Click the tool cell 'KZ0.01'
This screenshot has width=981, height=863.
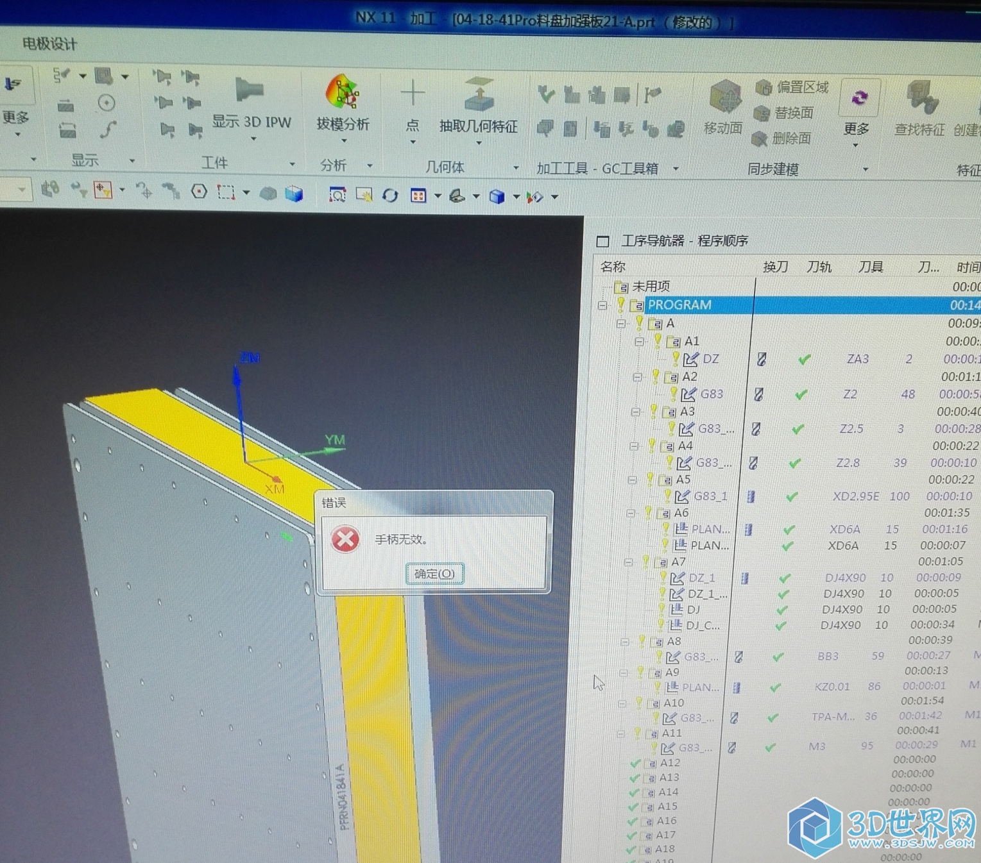[832, 687]
